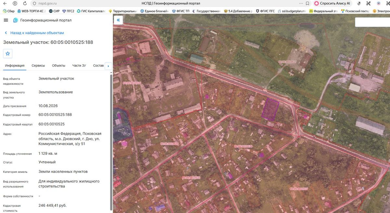Add the land plot to favorites with the star
This screenshot has height=213, width=390.
click(8, 53)
